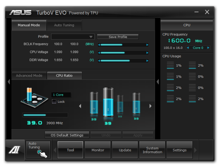This screenshot has width=221, height=168.
Task: Rotate core cylinders with left arrow
Action: (x=80, y=106)
